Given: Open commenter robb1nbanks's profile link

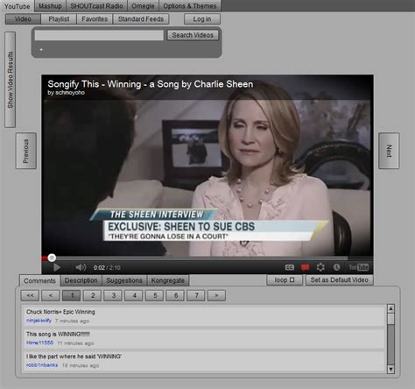Looking at the screenshot, I should tap(42, 365).
